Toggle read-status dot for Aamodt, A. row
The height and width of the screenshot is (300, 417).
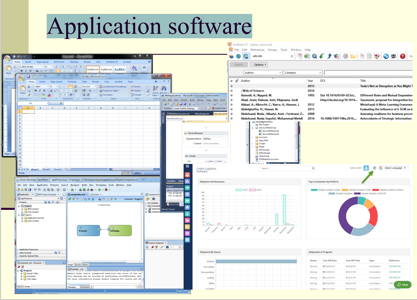[x=231, y=95]
